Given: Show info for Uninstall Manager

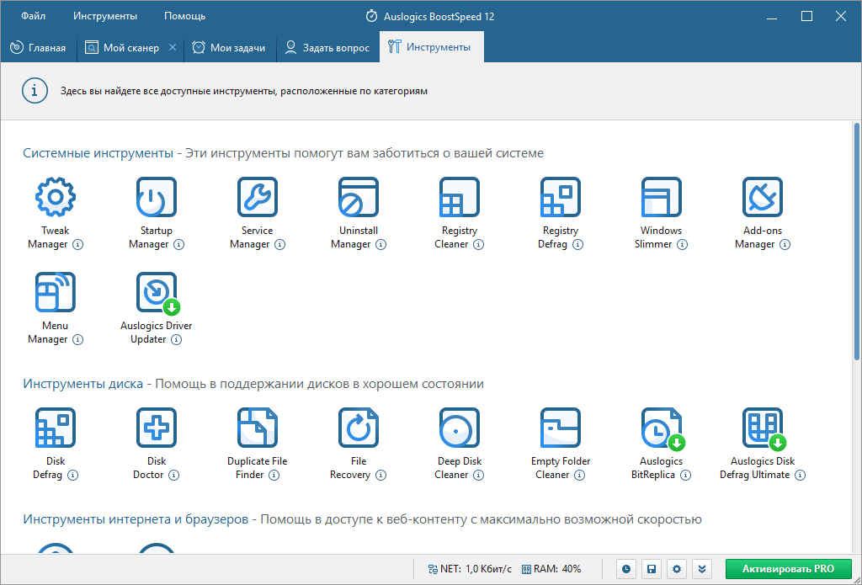Looking at the screenshot, I should coord(381,244).
